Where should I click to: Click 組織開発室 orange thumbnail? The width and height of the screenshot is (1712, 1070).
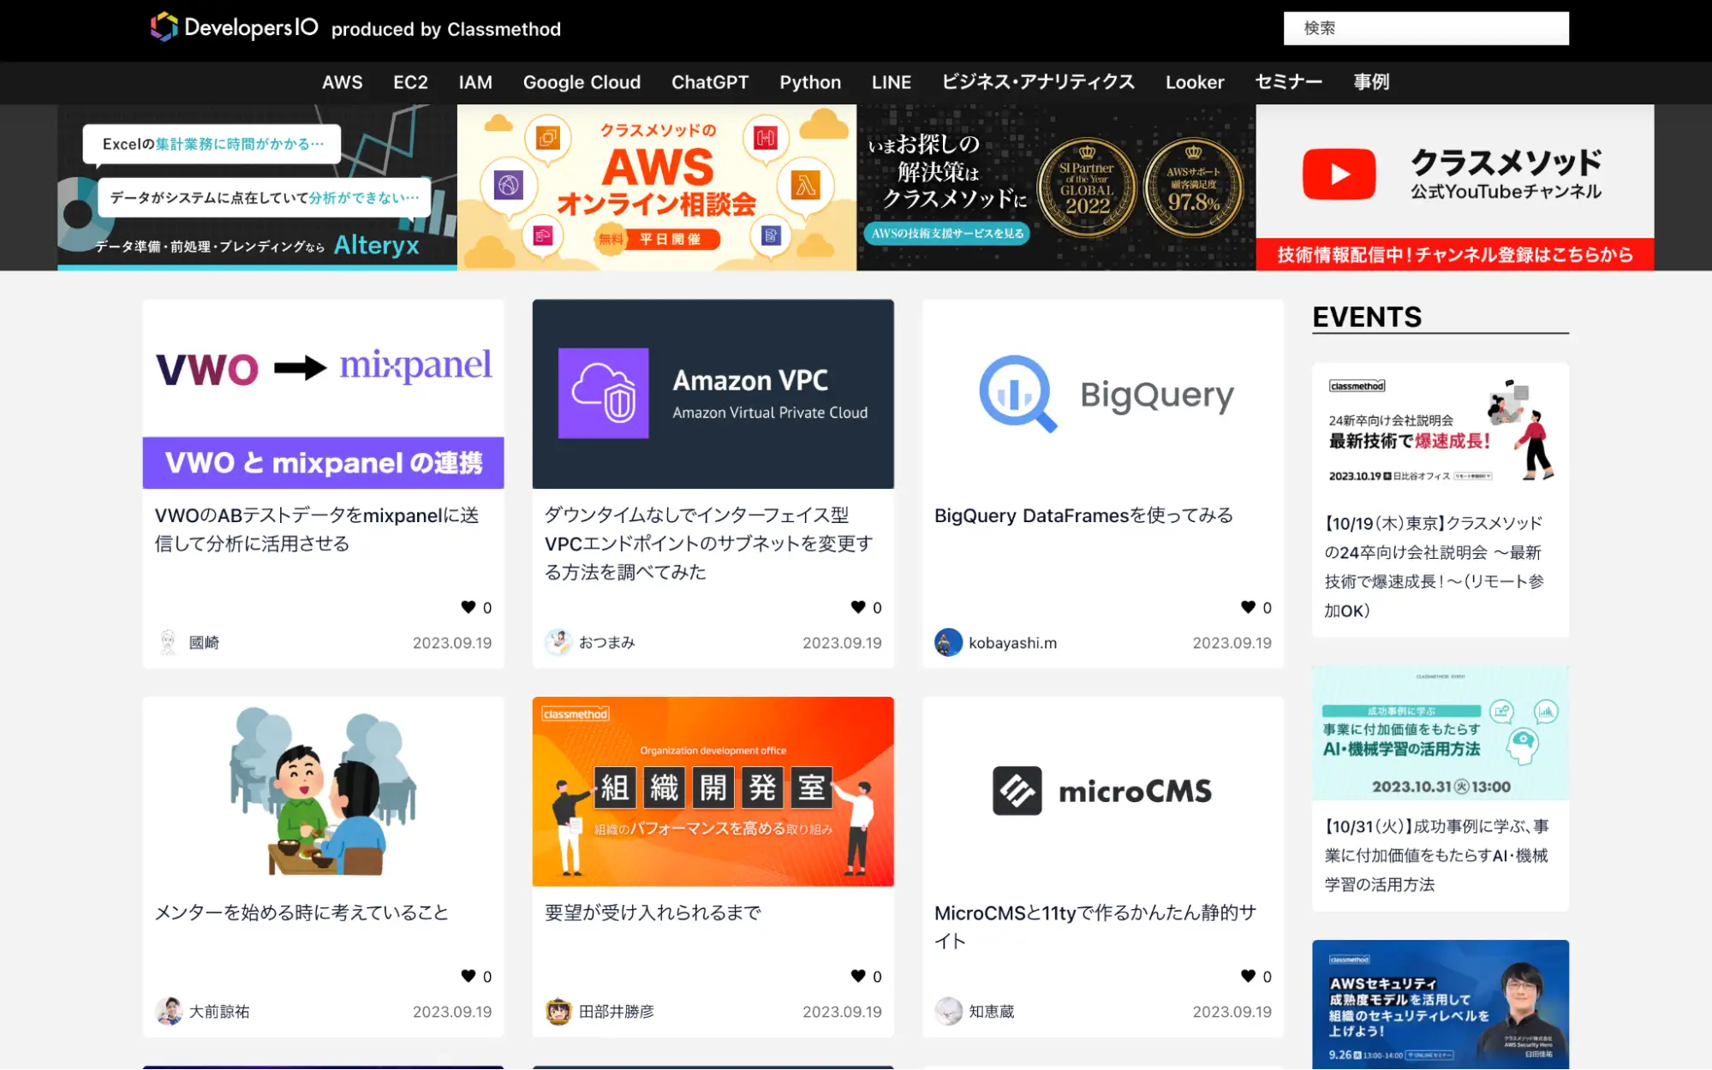(x=713, y=791)
